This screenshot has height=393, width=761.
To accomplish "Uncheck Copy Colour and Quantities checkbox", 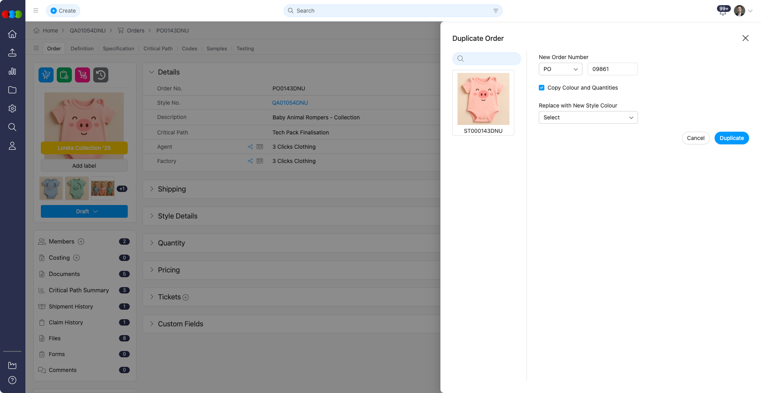I will (542, 88).
